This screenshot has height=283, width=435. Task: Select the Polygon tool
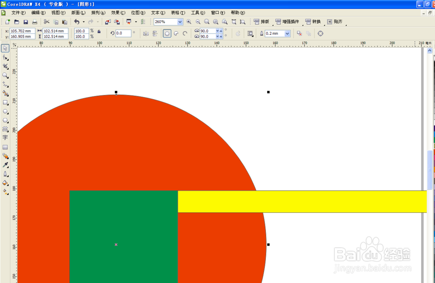[5, 120]
